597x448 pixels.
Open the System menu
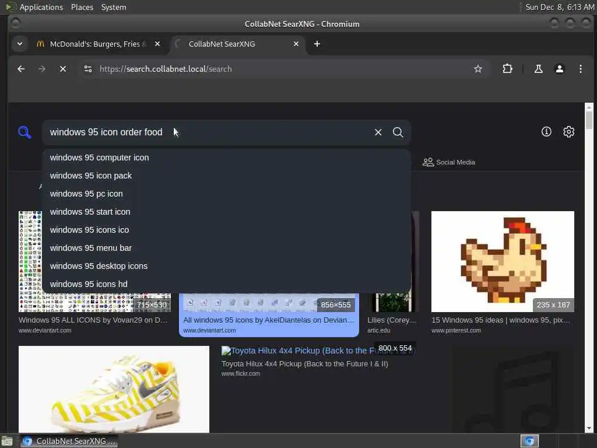click(114, 7)
